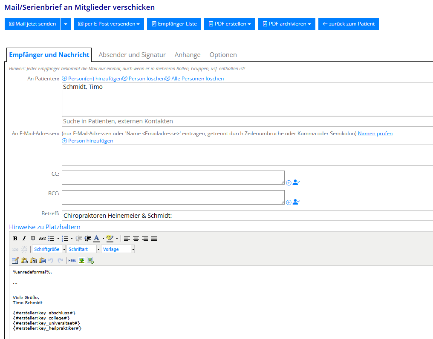Click the strikethrough ABC icon
This screenshot has width=433, height=339.
pos(42,239)
